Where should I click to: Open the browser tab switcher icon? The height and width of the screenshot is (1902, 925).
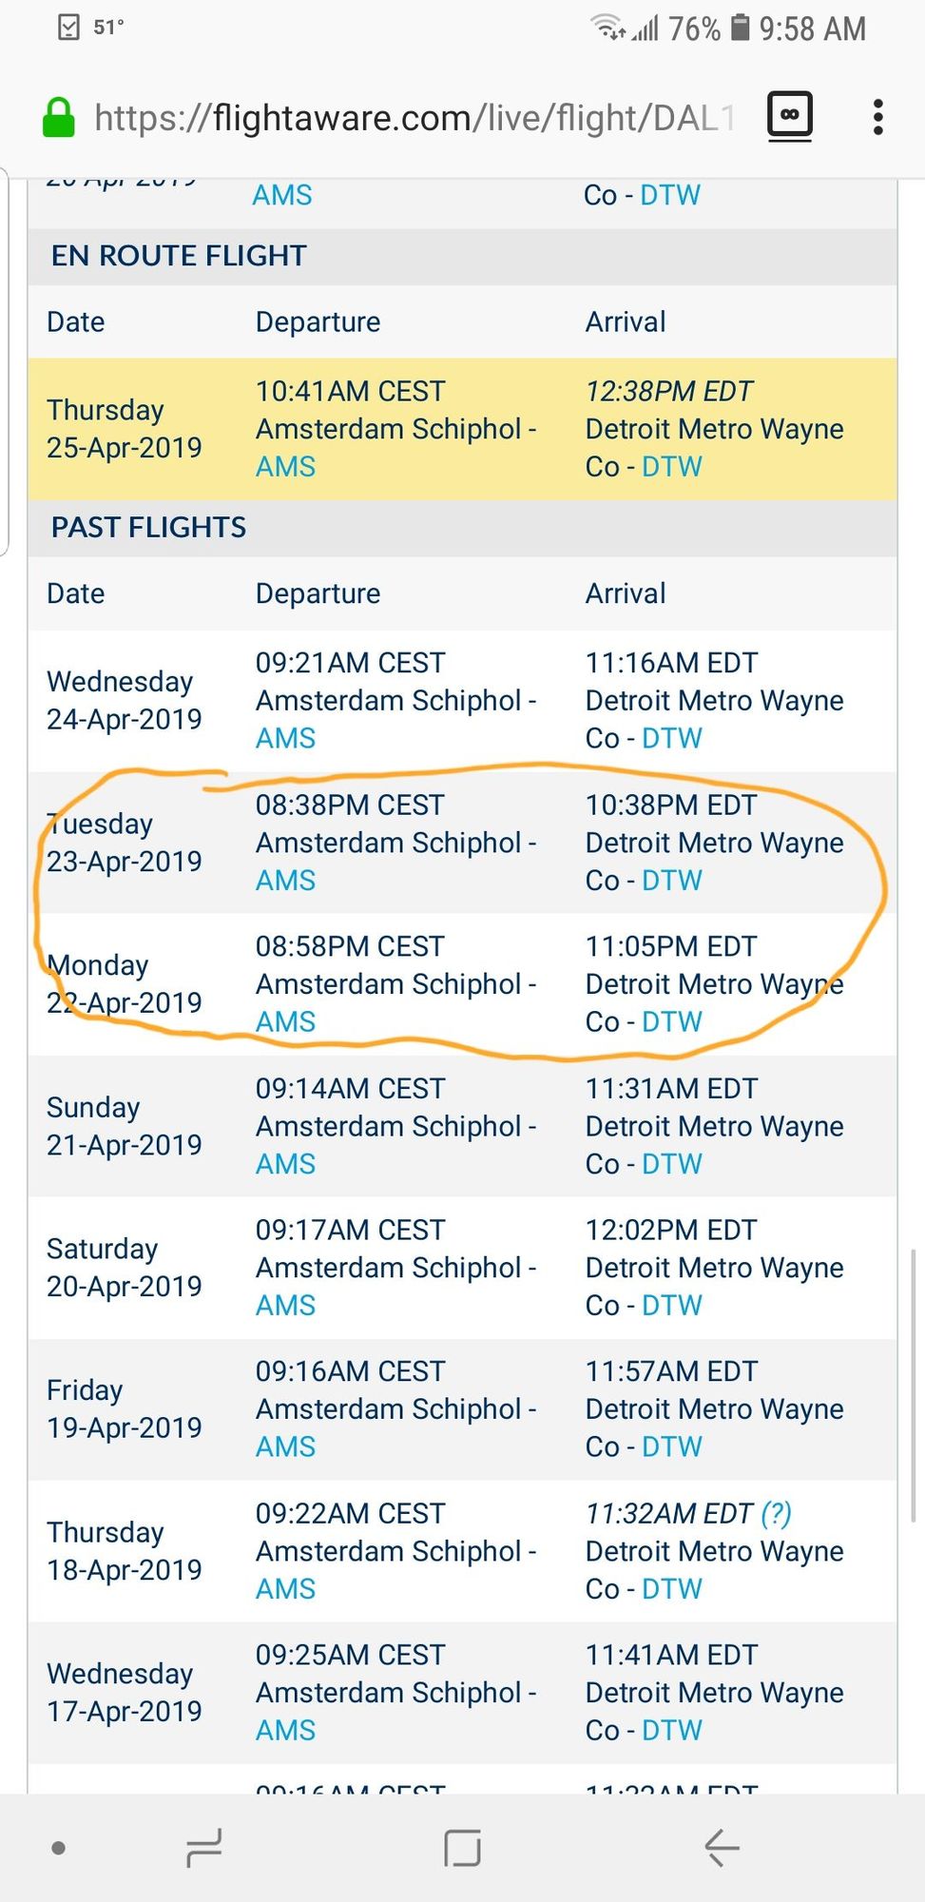pos(789,116)
